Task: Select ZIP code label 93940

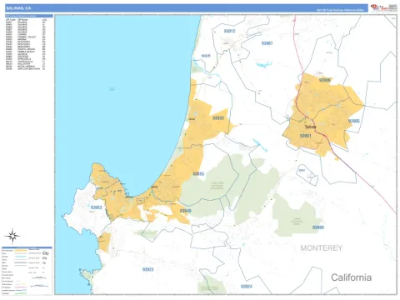Action: pyautogui.click(x=185, y=211)
